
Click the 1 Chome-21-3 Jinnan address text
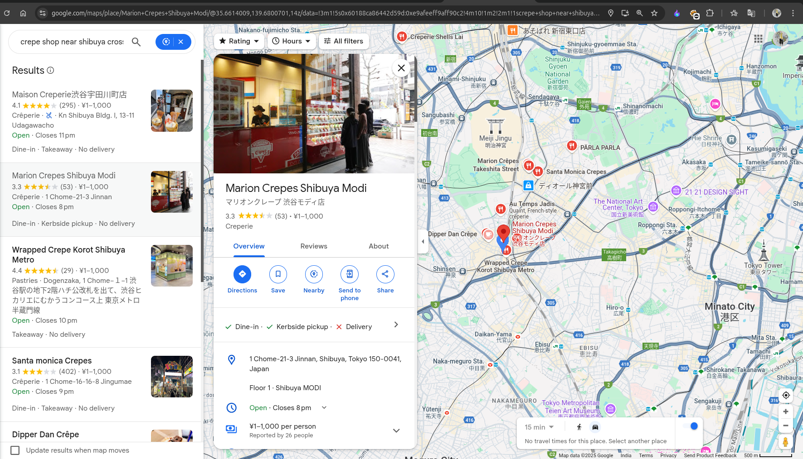[x=325, y=364]
